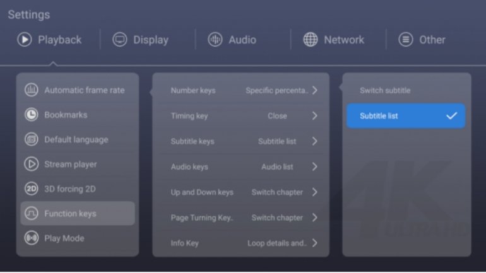This screenshot has width=486, height=273.
Task: Select the Up and Down keys row
Action: (240, 192)
